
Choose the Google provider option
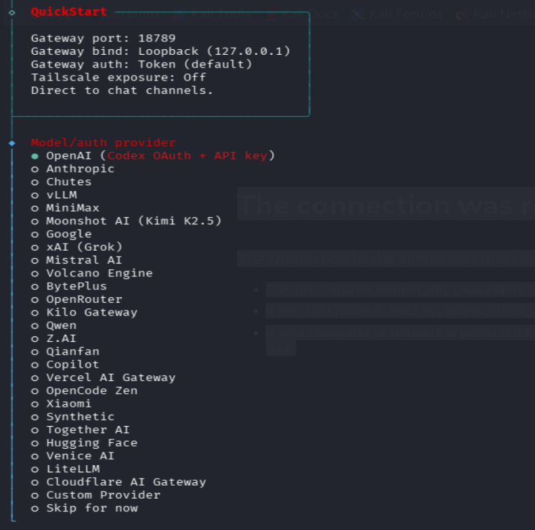pos(61,234)
